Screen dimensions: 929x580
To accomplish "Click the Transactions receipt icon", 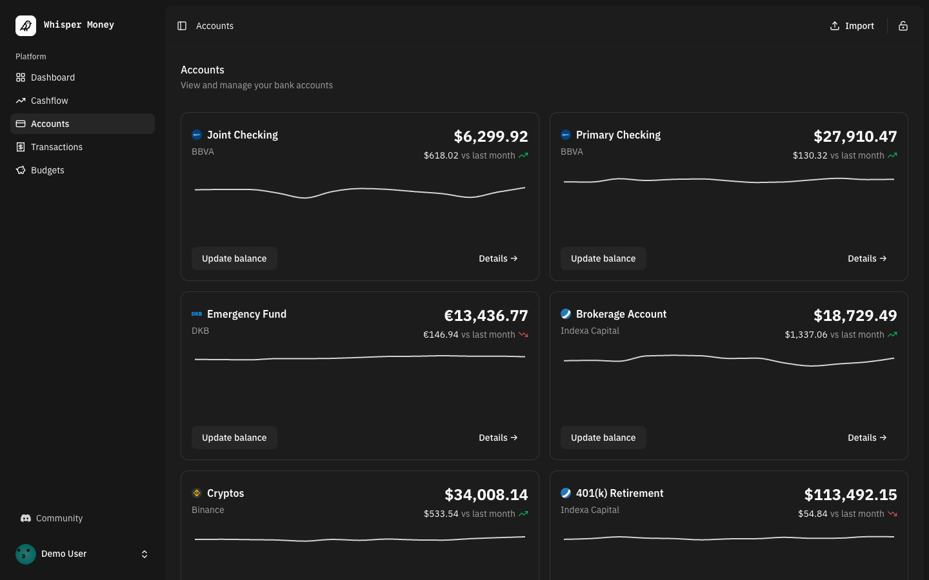I will coord(20,147).
